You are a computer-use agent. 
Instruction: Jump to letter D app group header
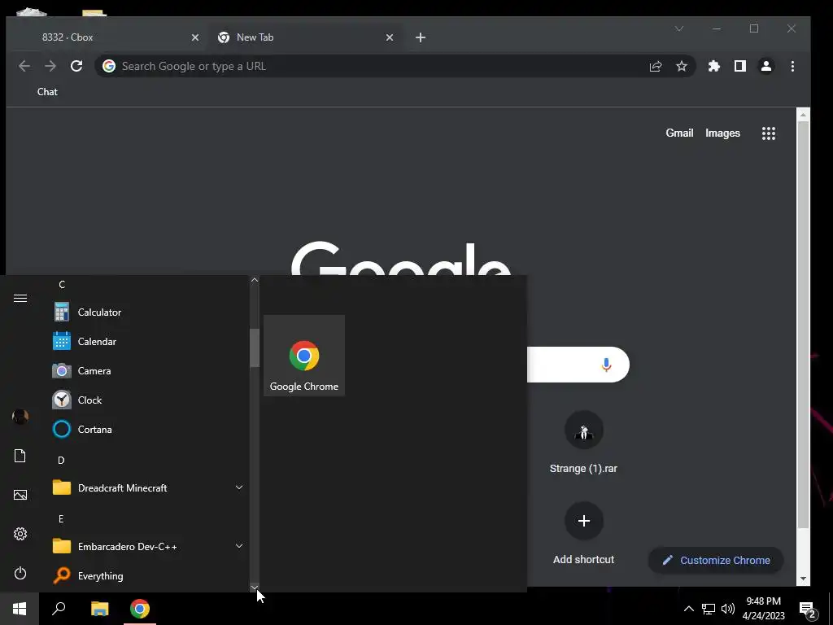[61, 461]
